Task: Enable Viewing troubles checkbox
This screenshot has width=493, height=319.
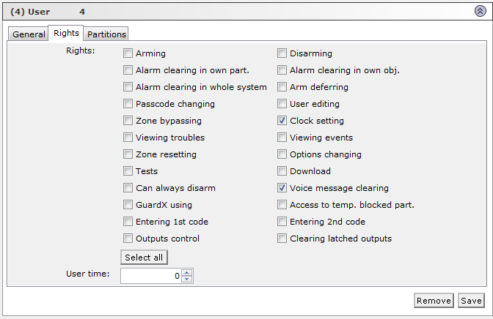Action: pos(128,138)
